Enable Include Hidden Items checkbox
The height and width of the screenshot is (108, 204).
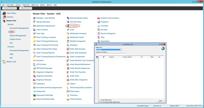tap(99, 100)
